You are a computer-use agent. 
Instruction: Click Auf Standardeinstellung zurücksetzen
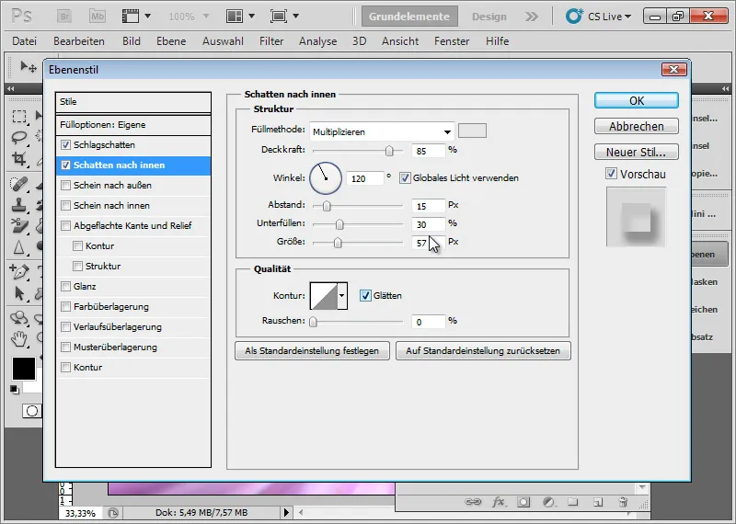click(x=483, y=351)
